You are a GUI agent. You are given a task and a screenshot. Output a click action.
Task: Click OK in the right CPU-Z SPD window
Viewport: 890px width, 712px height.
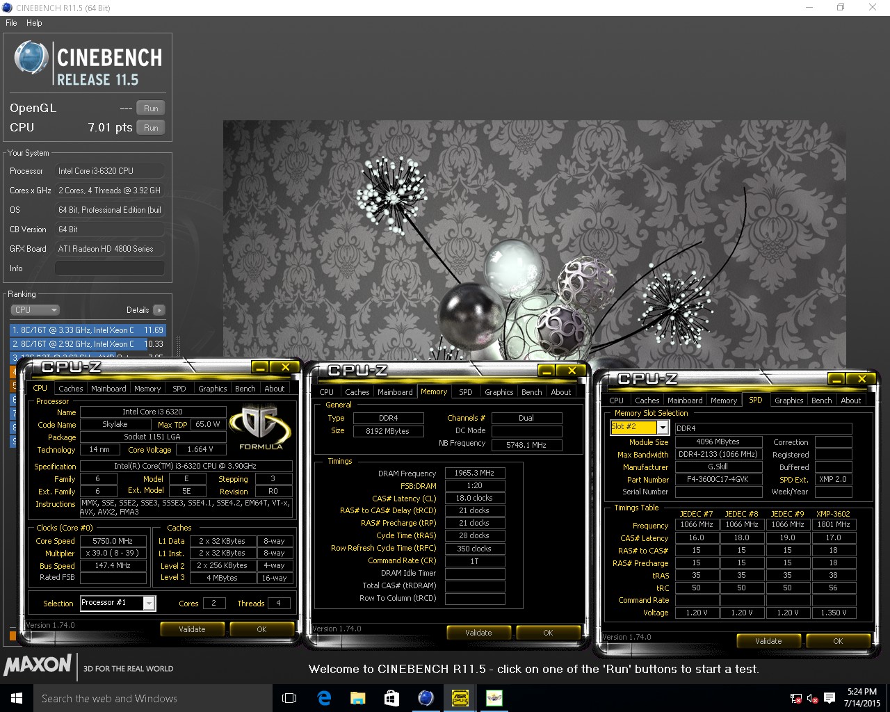[838, 641]
